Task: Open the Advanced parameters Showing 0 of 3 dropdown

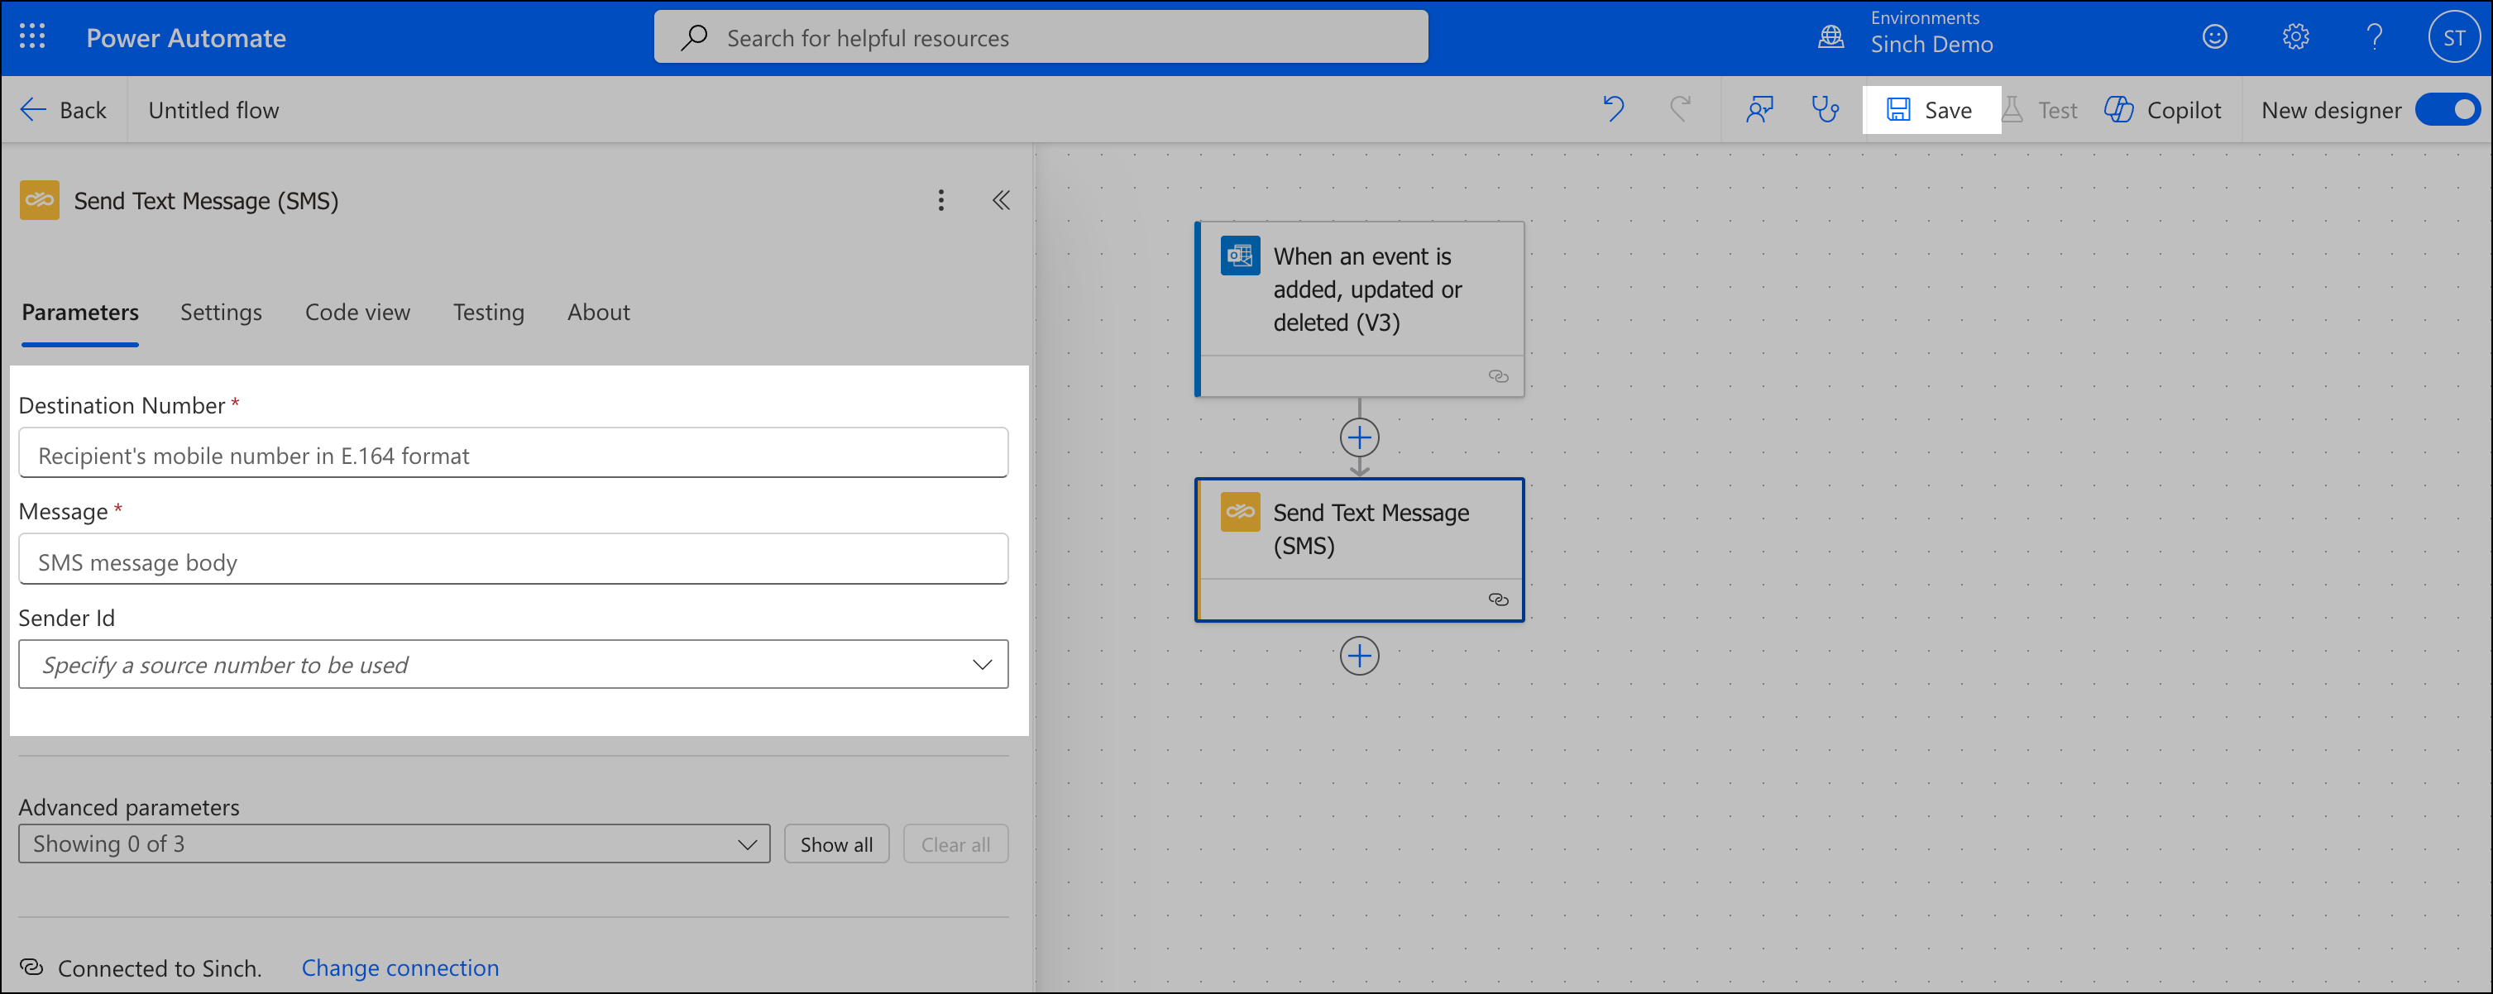Action: 394,844
